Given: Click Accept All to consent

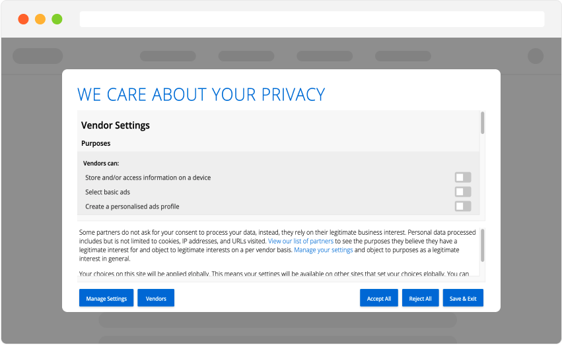Looking at the screenshot, I should (379, 298).
